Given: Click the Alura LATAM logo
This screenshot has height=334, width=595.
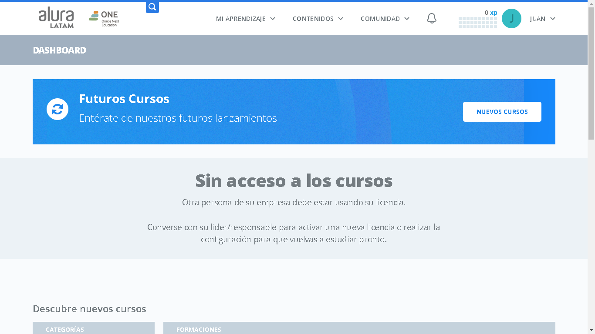Looking at the screenshot, I should coord(56,18).
